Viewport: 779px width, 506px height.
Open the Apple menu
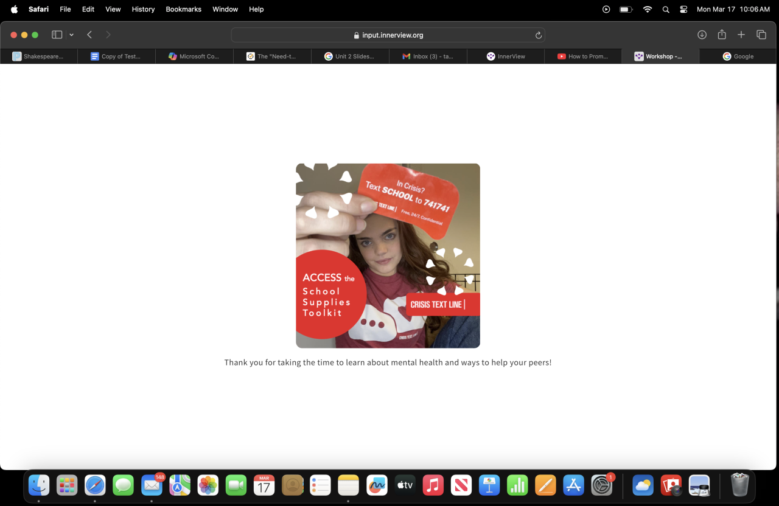(14, 9)
